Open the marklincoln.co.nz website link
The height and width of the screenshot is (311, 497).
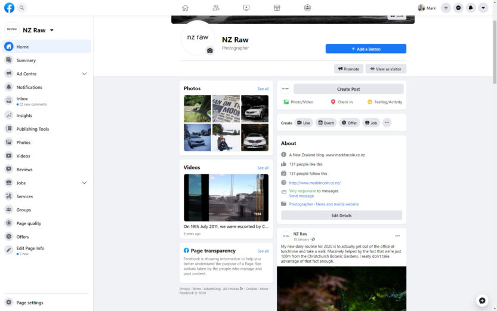[x=315, y=183]
